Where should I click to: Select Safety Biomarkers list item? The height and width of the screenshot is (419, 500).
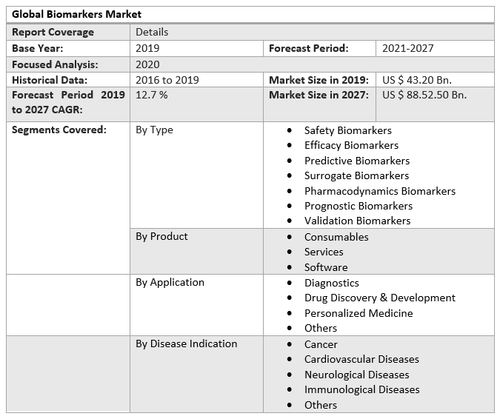[347, 130]
